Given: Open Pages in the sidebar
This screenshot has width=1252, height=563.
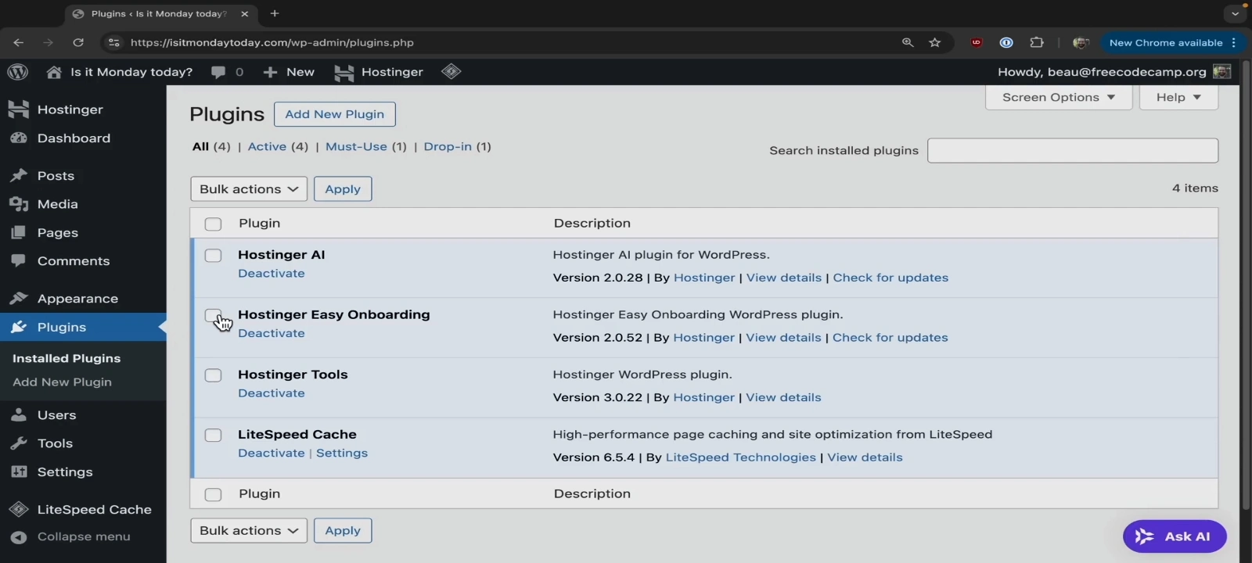Looking at the screenshot, I should pyautogui.click(x=83, y=233).
